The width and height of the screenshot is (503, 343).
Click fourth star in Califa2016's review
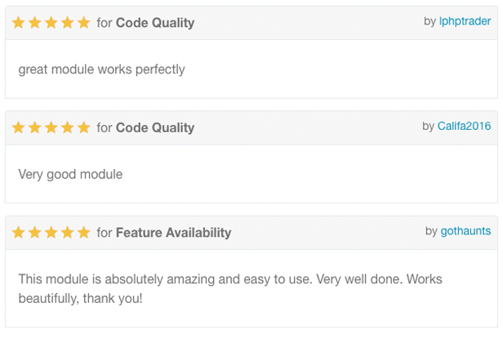point(67,127)
